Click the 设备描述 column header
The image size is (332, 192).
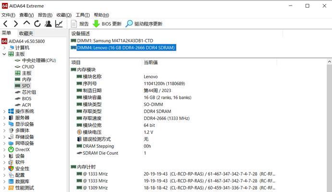(80, 34)
